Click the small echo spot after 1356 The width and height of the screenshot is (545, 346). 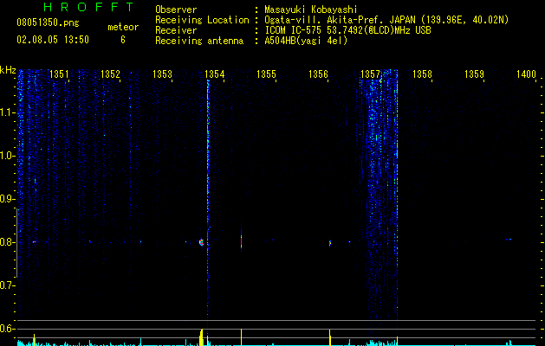point(330,243)
